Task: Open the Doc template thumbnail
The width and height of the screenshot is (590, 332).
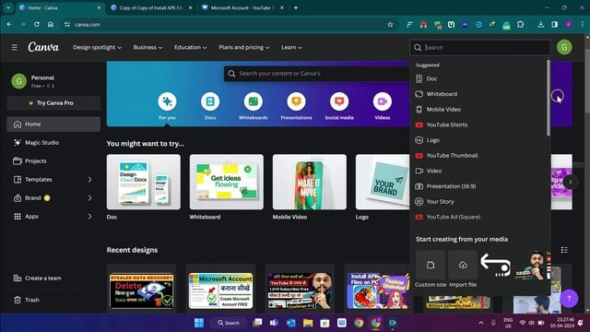Action: 144,183
